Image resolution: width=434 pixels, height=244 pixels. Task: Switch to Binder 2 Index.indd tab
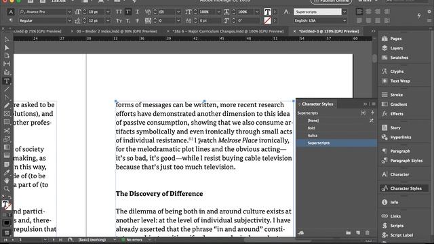click(x=117, y=31)
